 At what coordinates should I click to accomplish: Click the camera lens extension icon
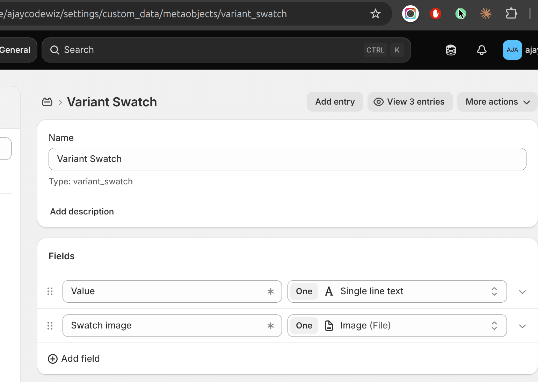click(410, 14)
